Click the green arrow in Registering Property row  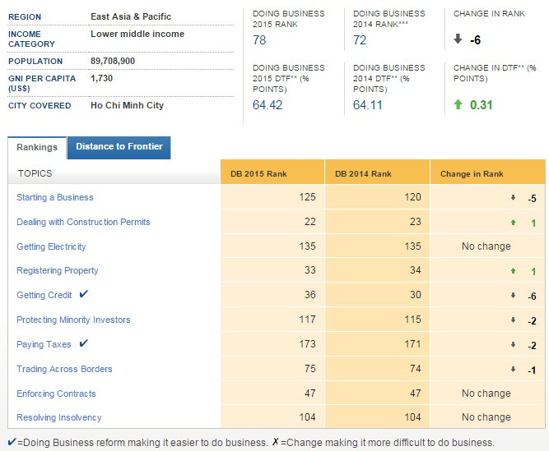click(512, 271)
